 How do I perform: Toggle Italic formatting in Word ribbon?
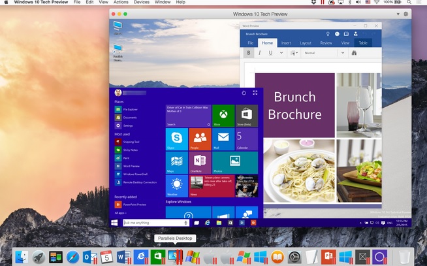[259, 53]
